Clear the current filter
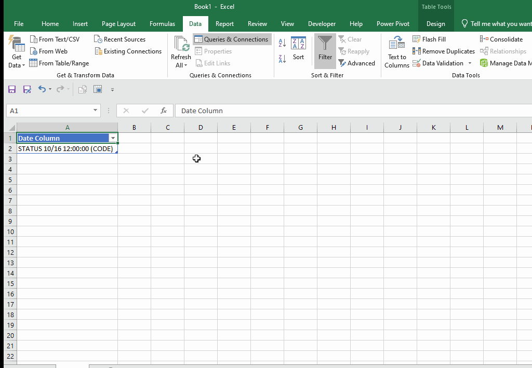Viewport: 532px width, 368px height. [350, 39]
